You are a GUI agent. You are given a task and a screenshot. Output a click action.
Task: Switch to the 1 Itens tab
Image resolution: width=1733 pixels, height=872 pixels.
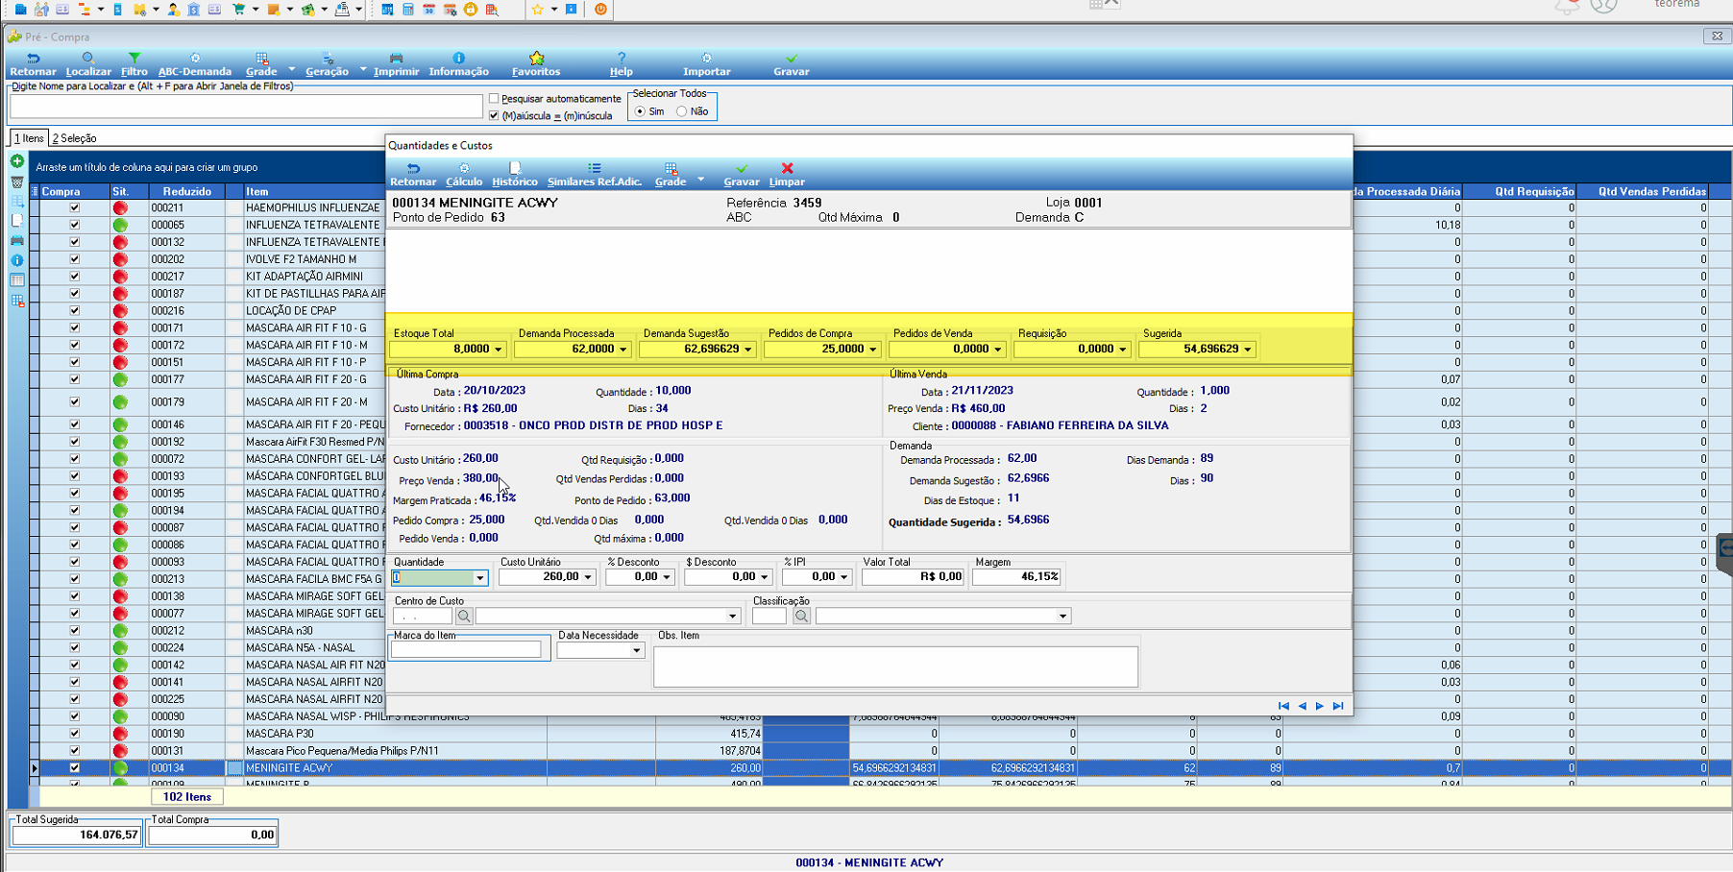29,138
